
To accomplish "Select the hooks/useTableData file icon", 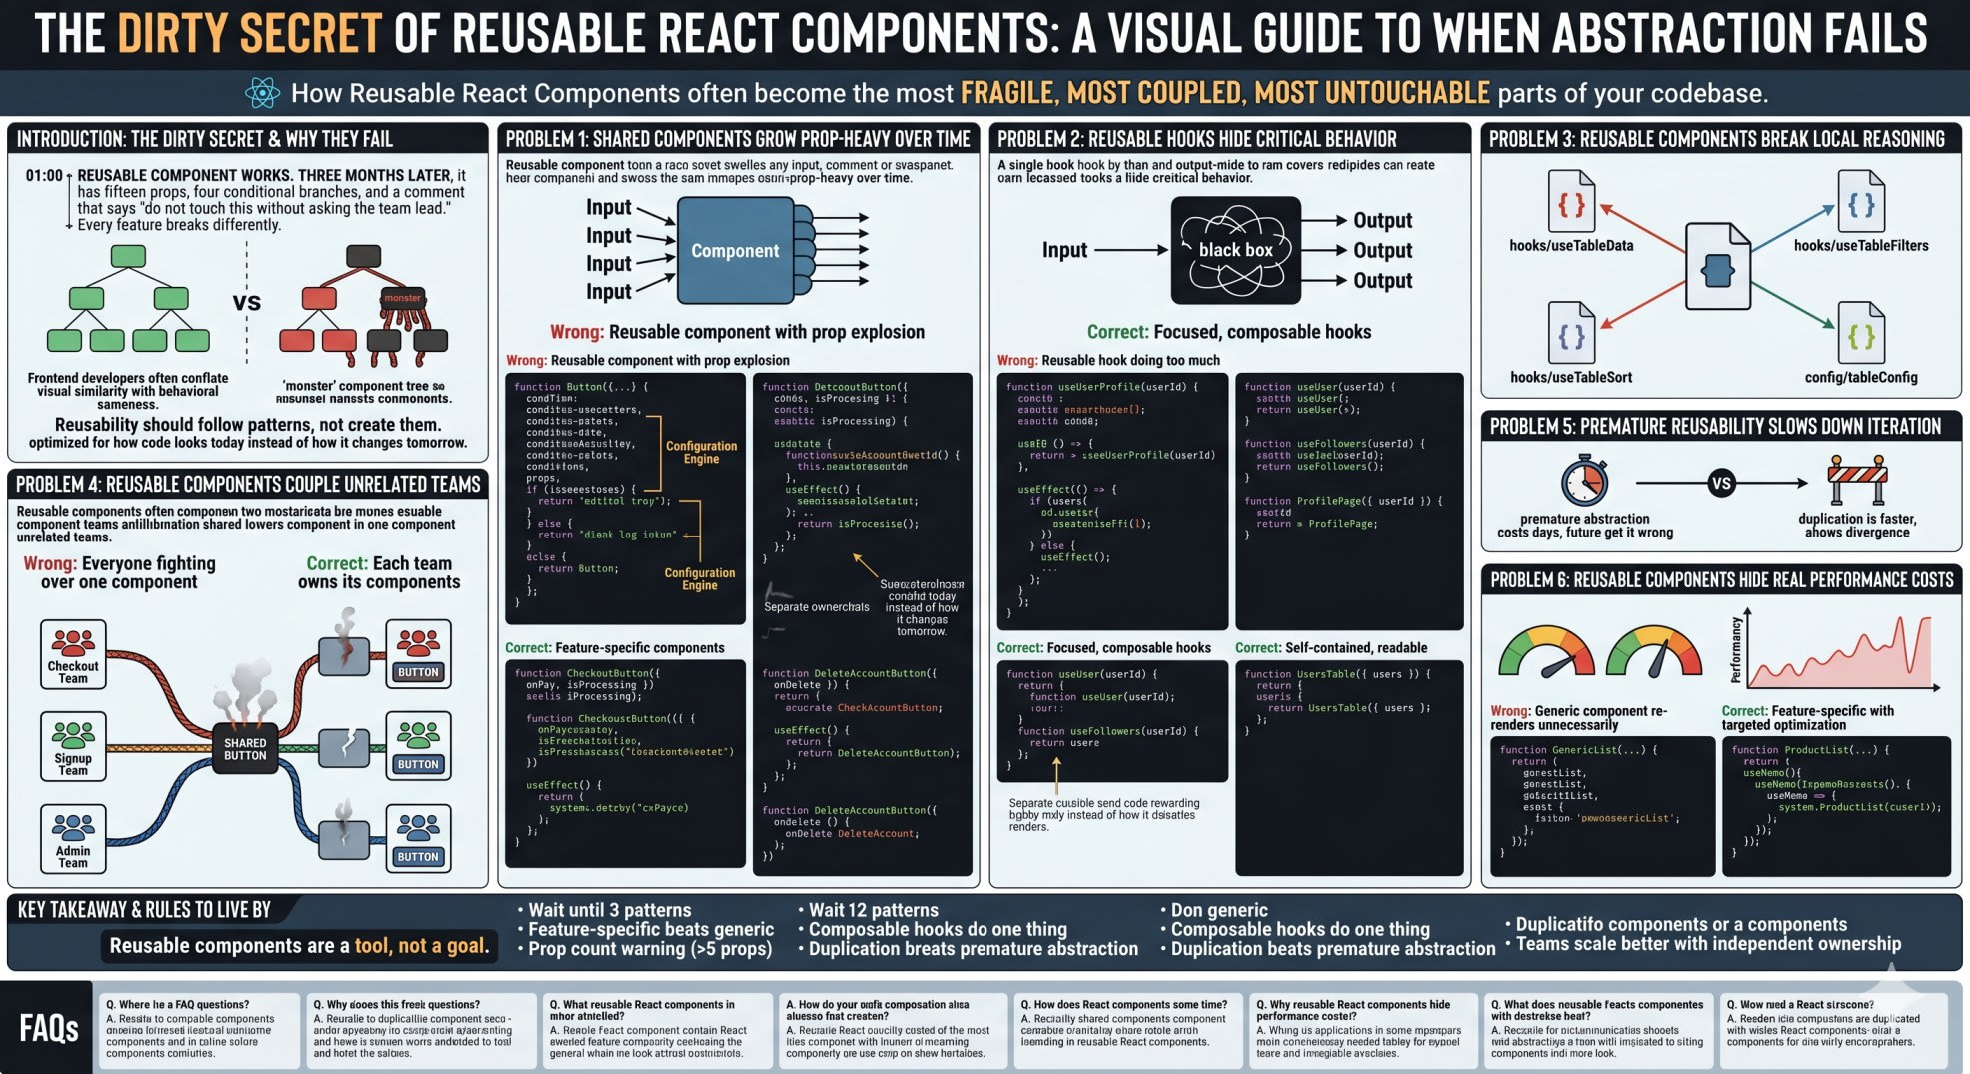I will [x=1571, y=202].
